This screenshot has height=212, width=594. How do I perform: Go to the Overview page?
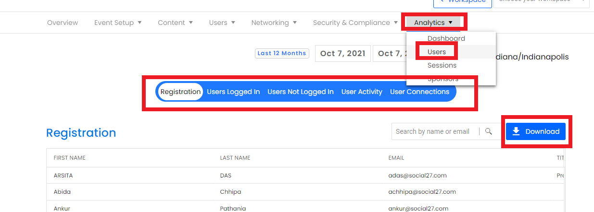pos(63,23)
